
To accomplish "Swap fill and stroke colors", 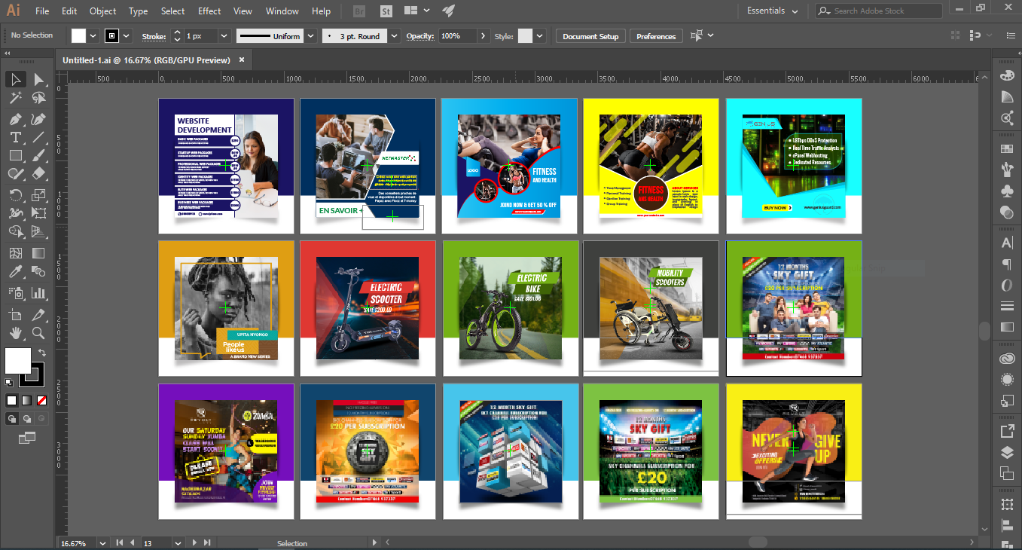I will (x=42, y=353).
